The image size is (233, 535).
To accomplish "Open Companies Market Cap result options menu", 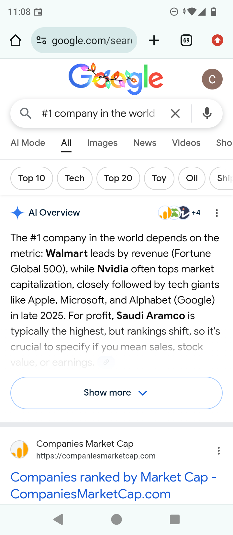I will (219, 451).
